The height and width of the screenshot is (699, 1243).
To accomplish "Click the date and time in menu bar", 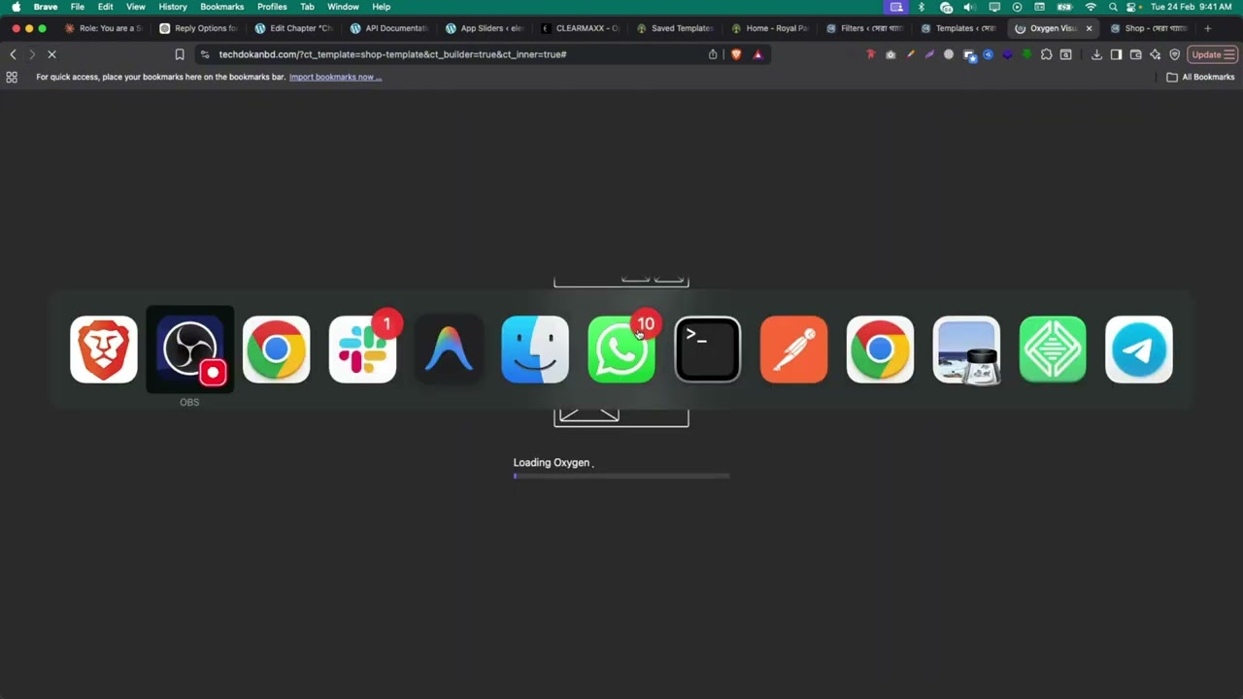I will 1191,7.
